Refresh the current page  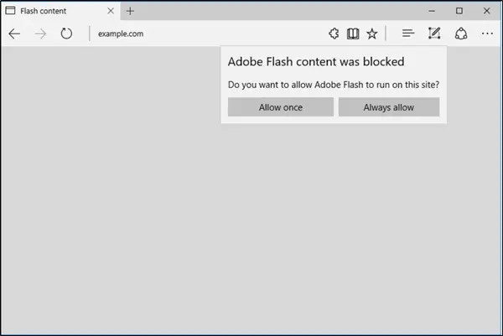(x=66, y=34)
